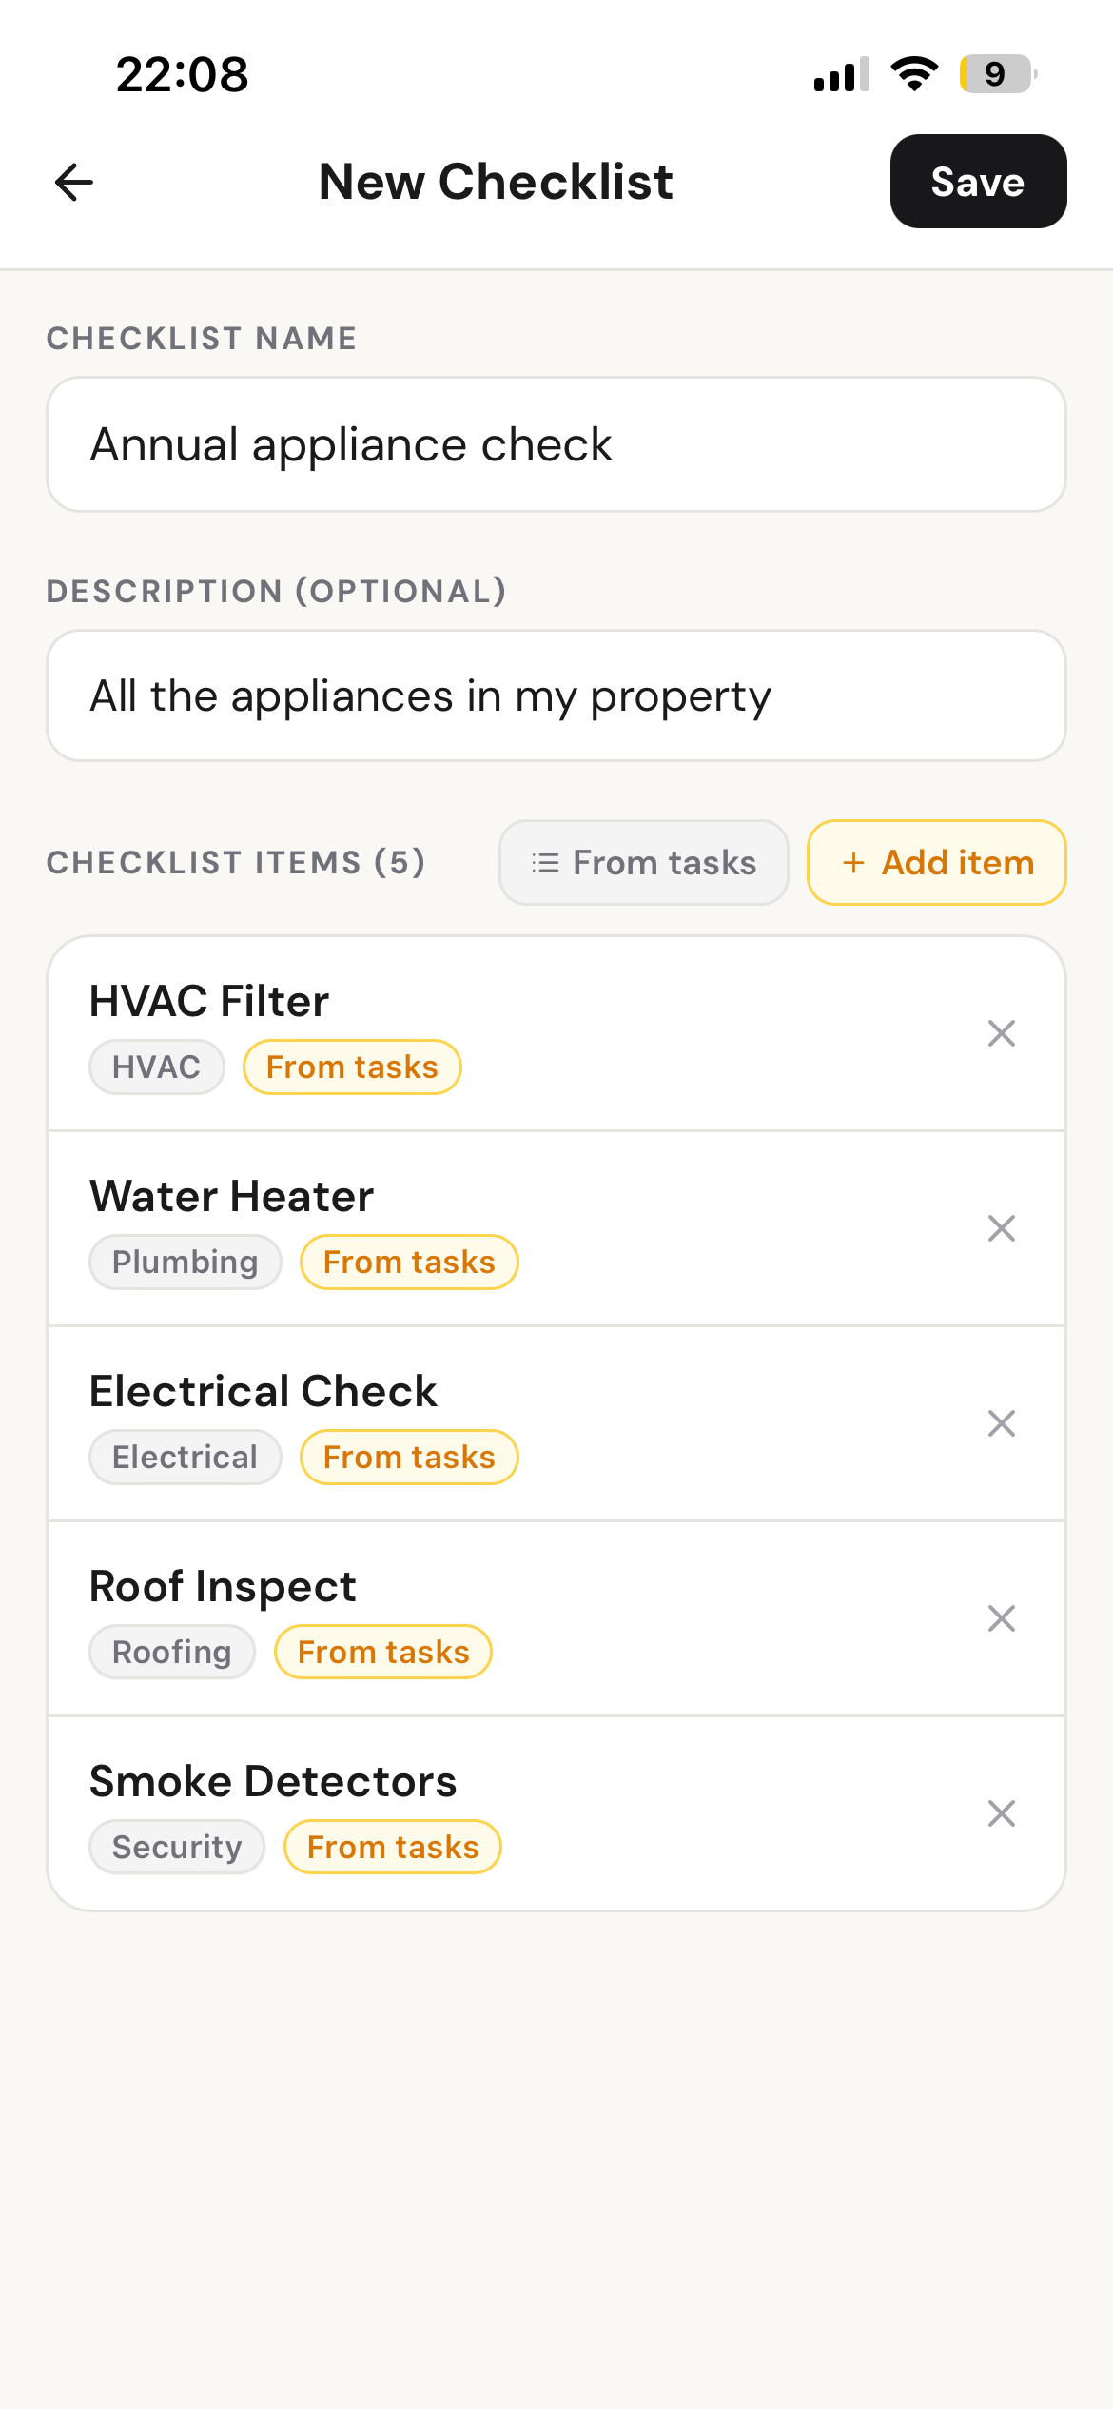Tap the battery indicator icon
1113x2409 pixels.
tap(996, 74)
